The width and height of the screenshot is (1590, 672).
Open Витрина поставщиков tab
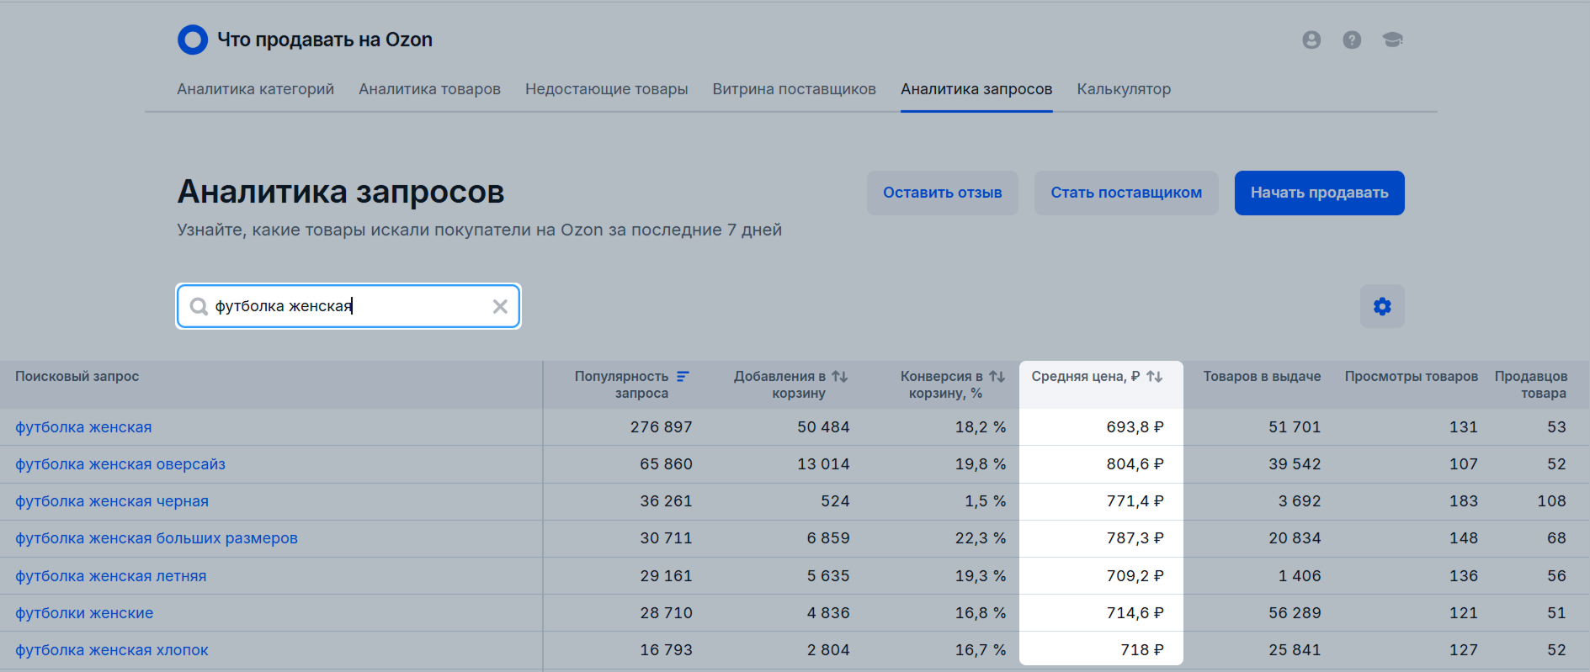pyautogui.click(x=794, y=89)
